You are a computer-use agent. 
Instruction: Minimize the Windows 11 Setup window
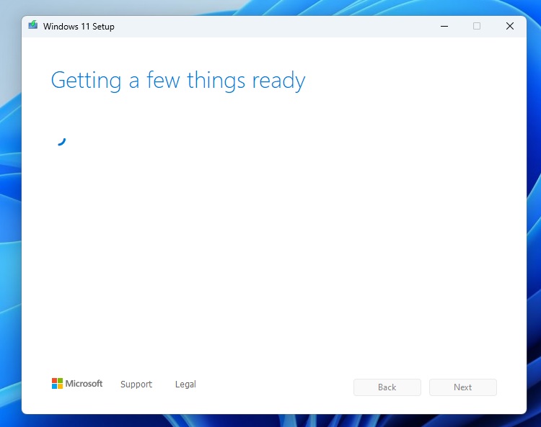click(444, 26)
